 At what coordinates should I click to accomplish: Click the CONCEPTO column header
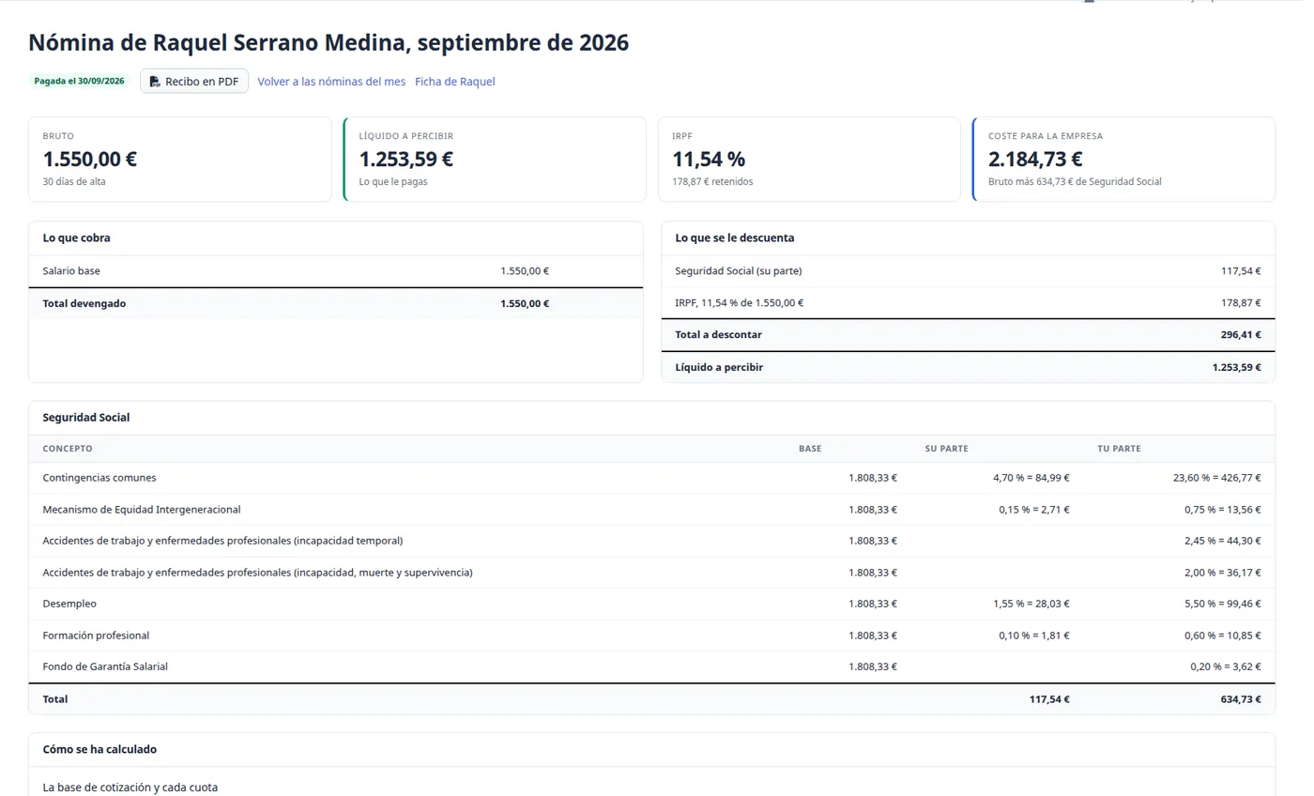[x=68, y=449]
